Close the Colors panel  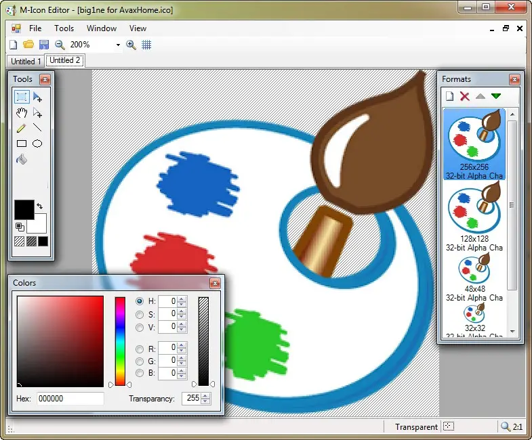point(215,283)
